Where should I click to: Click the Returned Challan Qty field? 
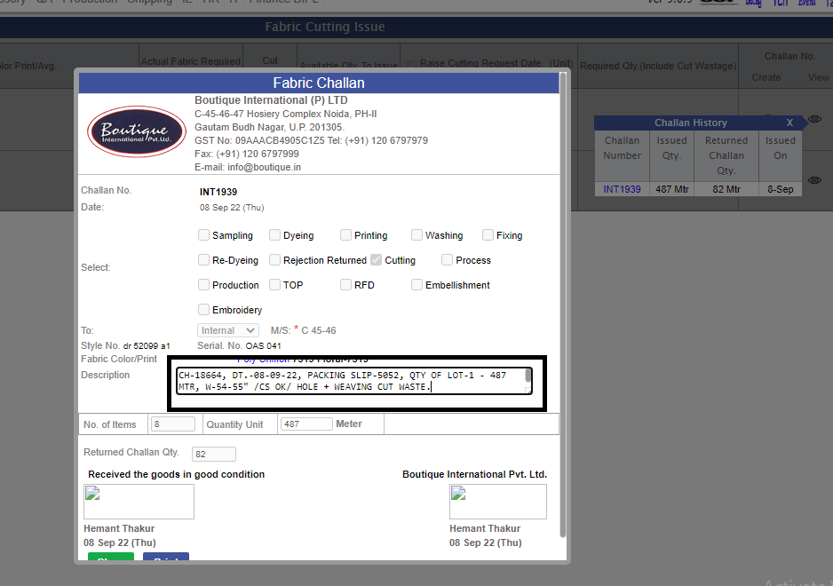[x=213, y=455]
